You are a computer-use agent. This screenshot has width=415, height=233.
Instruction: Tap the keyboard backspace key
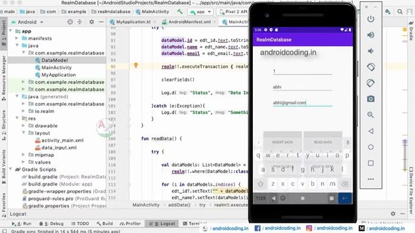[344, 184]
